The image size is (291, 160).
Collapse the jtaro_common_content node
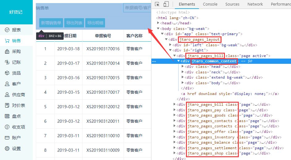click(x=179, y=61)
